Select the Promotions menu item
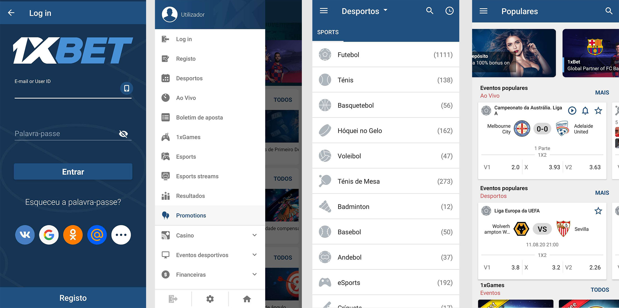Screen dimensions: 619x308 tap(191, 215)
